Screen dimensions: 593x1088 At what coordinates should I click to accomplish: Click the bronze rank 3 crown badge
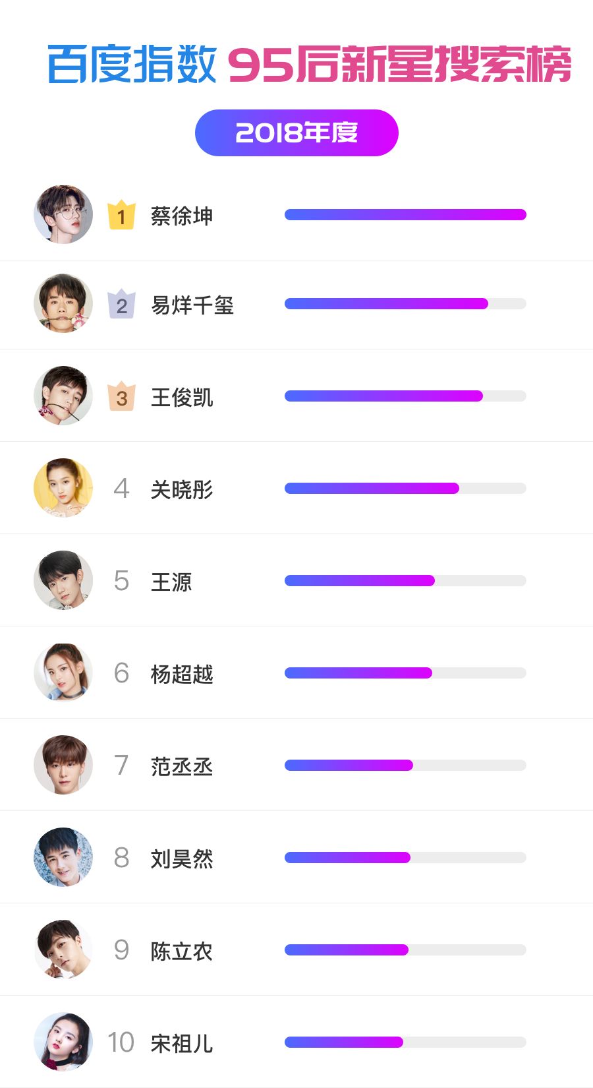(121, 397)
